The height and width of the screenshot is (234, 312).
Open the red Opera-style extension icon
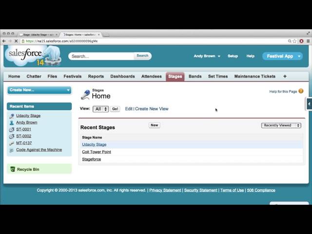pos(301,41)
